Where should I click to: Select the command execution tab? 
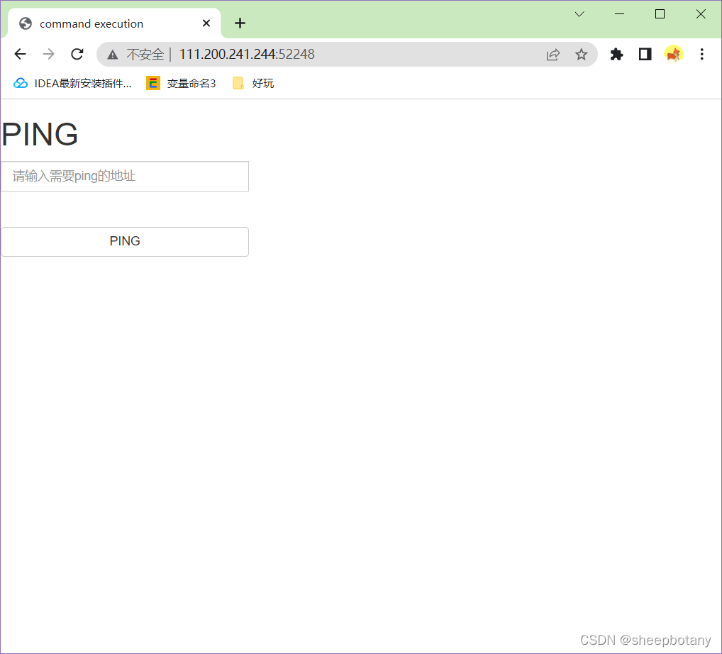(114, 23)
